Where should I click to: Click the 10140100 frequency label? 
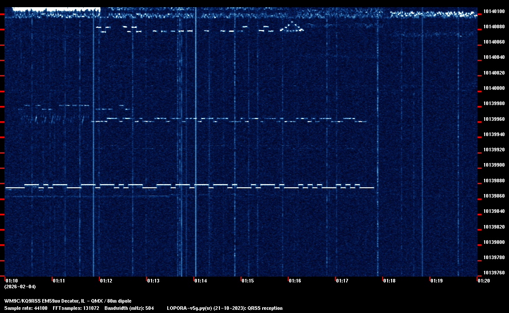[493, 11]
